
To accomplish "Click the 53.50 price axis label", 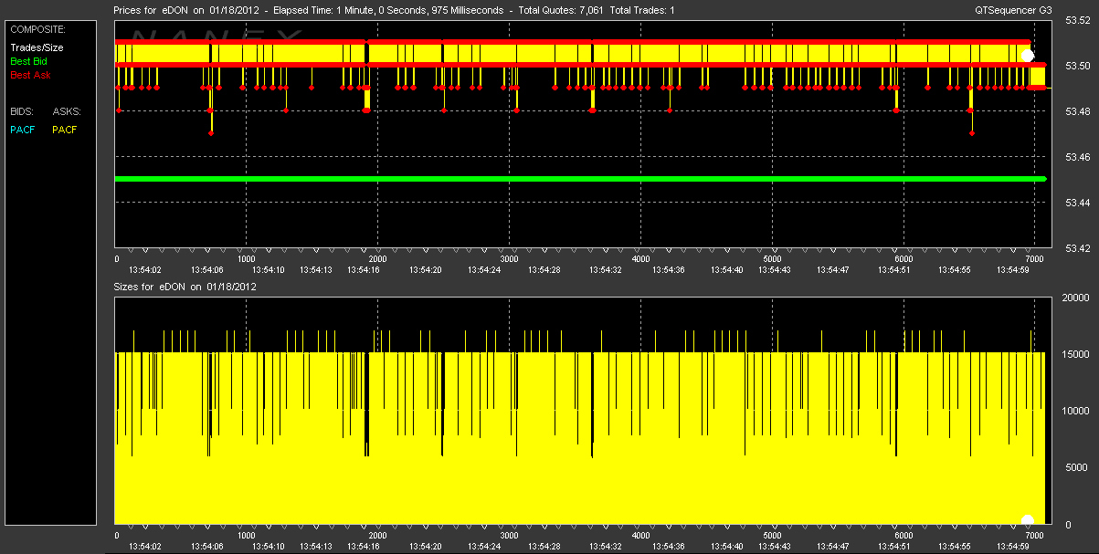I will point(1078,67).
